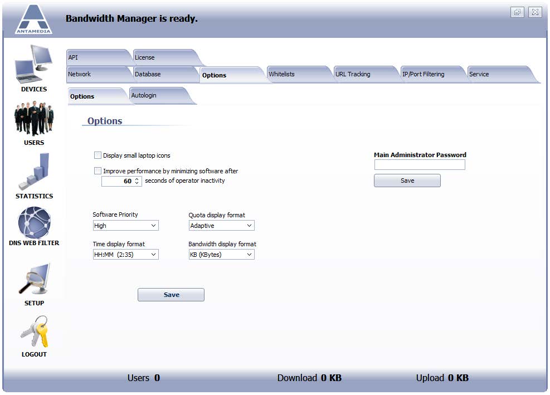Open the Users section icon

[x=34, y=118]
